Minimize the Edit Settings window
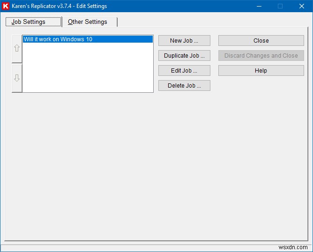 click(259, 6)
